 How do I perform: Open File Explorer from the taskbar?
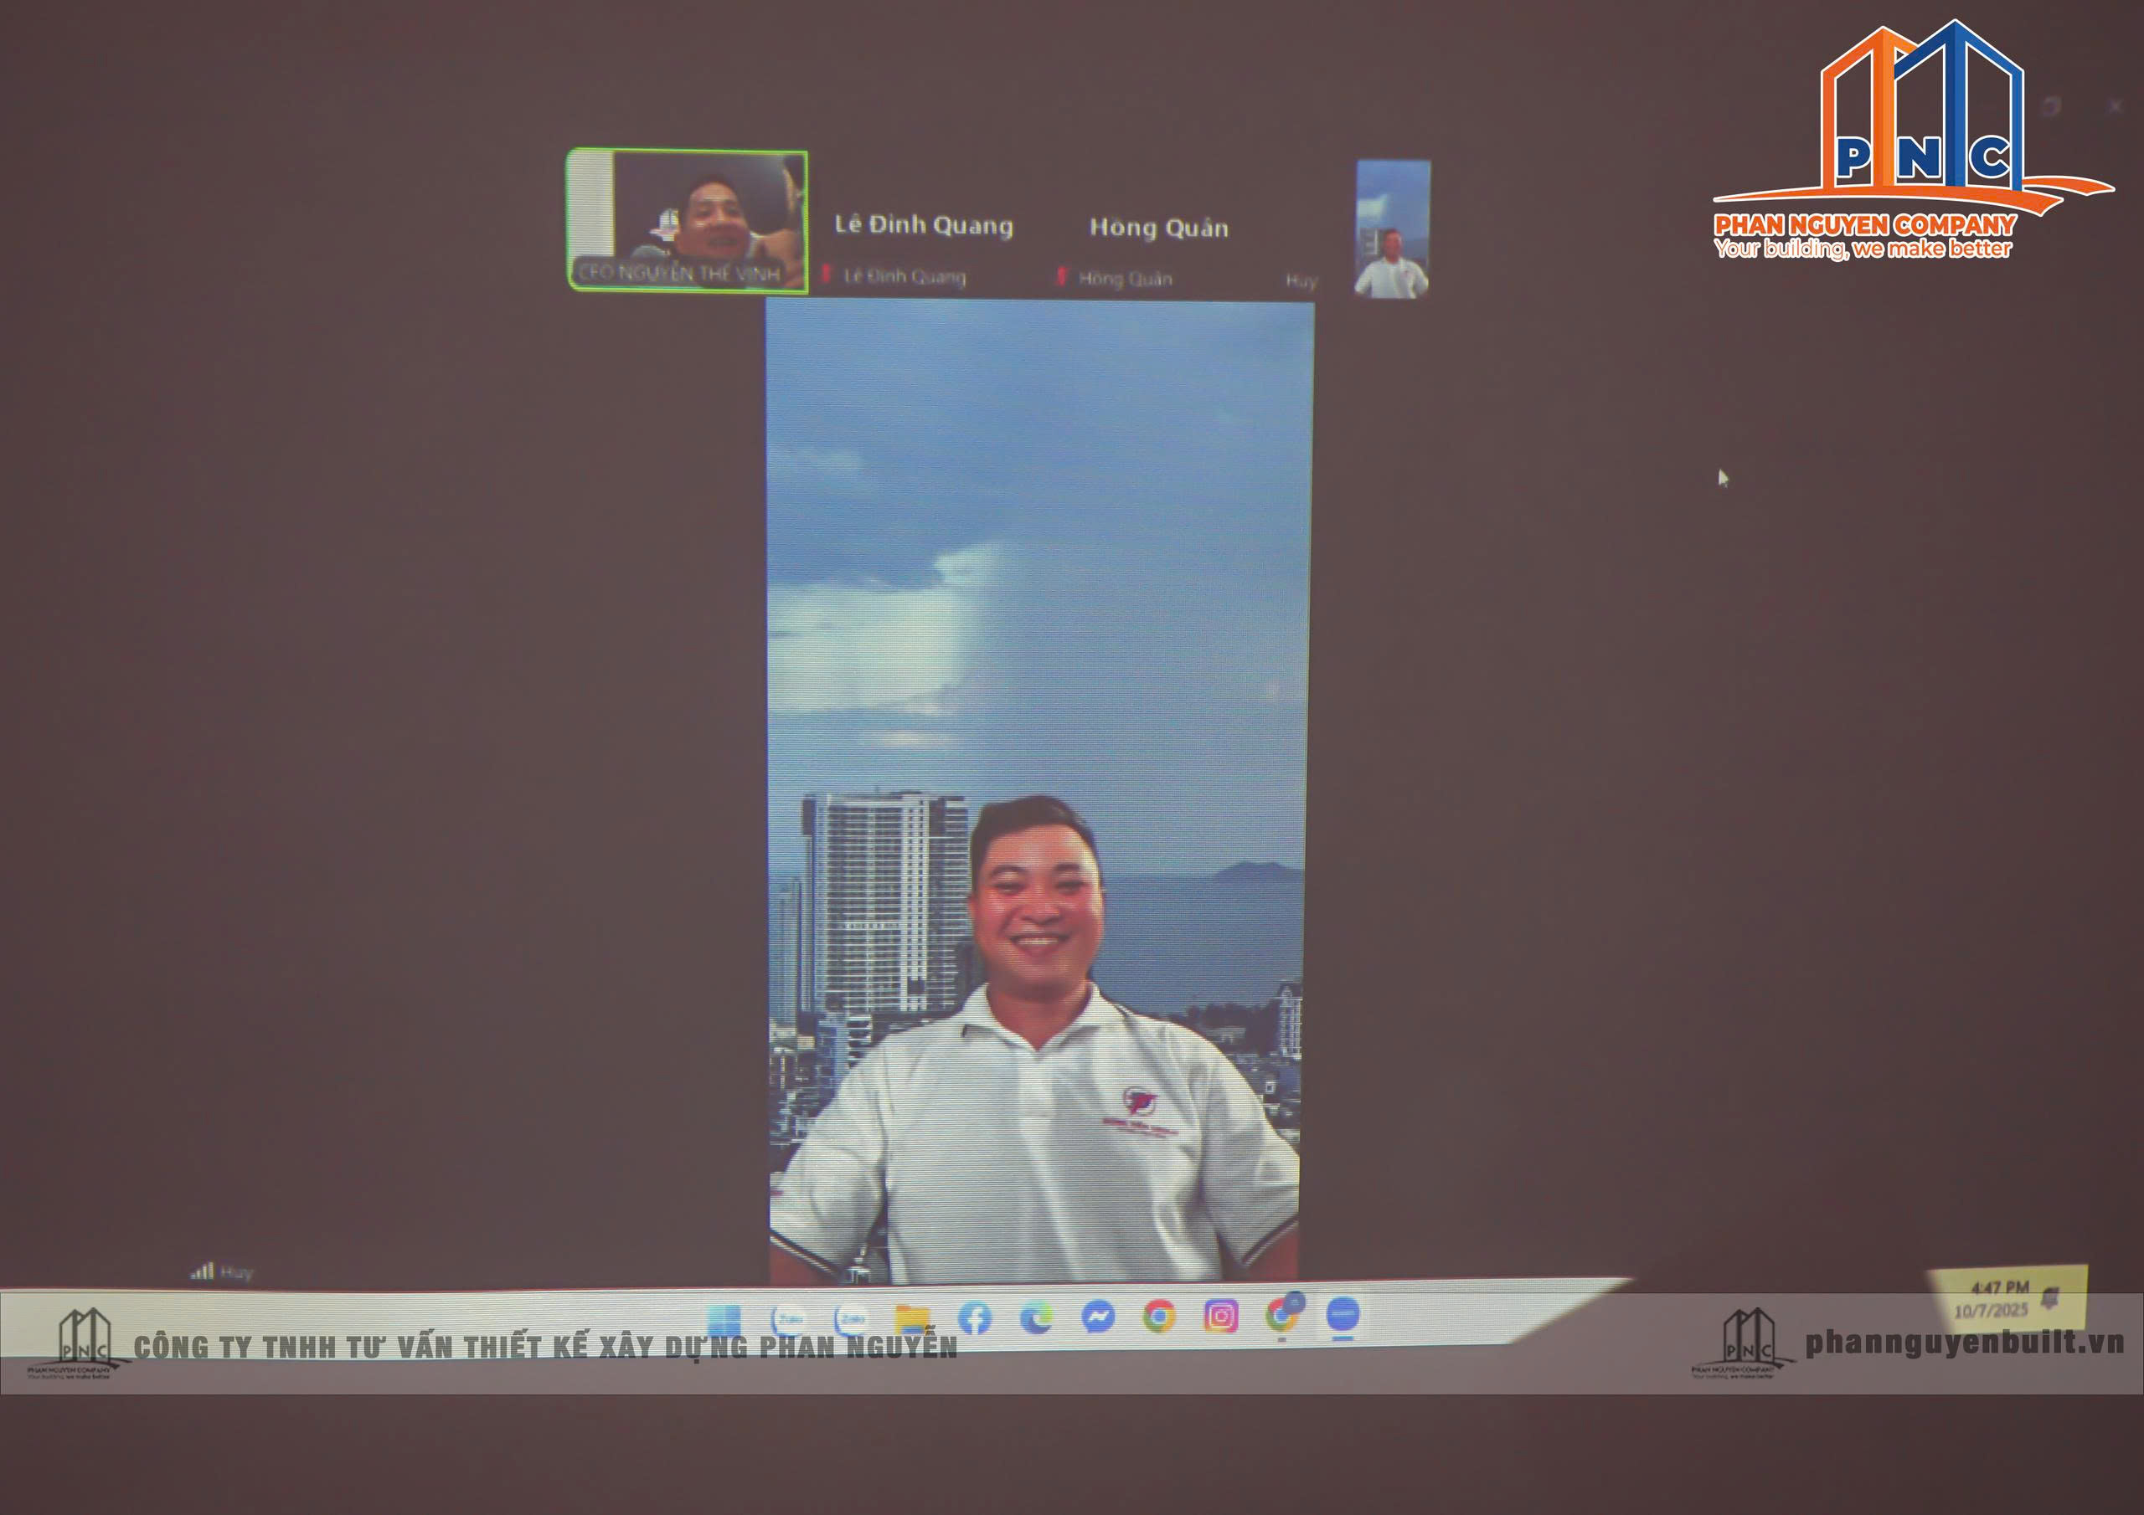coord(912,1318)
